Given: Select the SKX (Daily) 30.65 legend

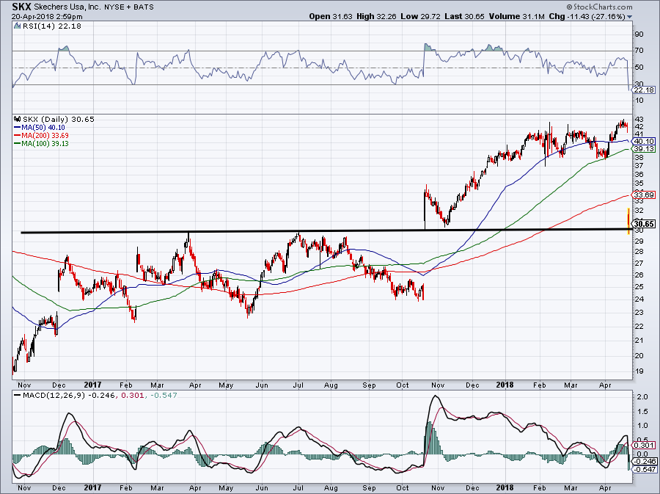Looking at the screenshot, I should 58,119.
